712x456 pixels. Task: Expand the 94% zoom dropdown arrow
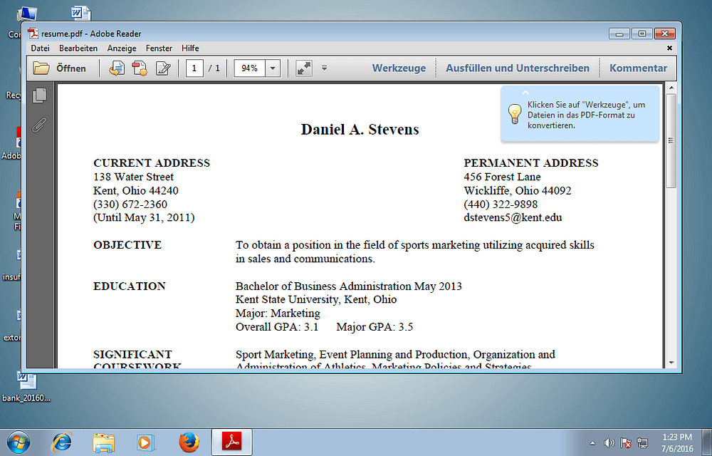(x=273, y=68)
